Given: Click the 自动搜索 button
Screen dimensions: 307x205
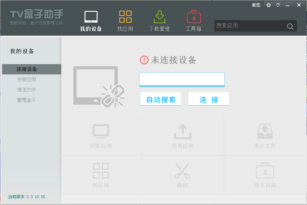Looking at the screenshot, I should coord(160,99).
